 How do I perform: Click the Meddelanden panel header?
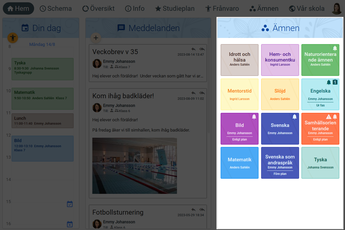click(148, 28)
